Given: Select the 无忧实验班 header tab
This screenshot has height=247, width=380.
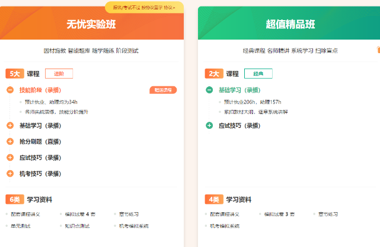Looking at the screenshot, I should 91,24.
